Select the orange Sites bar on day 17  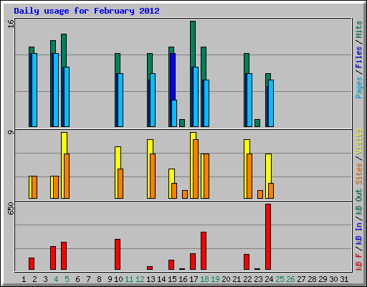point(196,169)
